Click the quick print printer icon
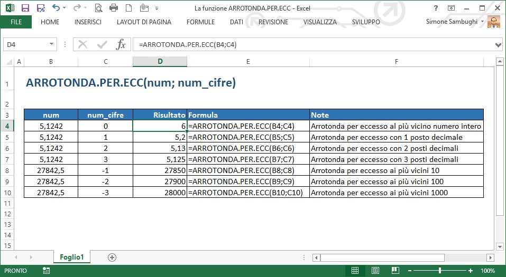 pyautogui.click(x=114, y=8)
